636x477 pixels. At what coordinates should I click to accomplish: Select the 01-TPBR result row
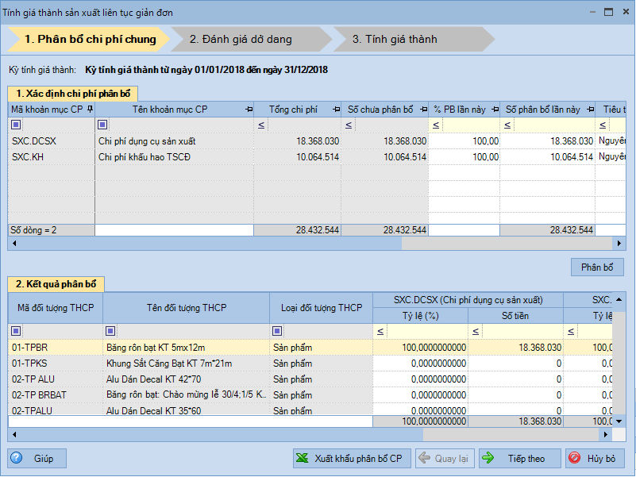(x=310, y=348)
